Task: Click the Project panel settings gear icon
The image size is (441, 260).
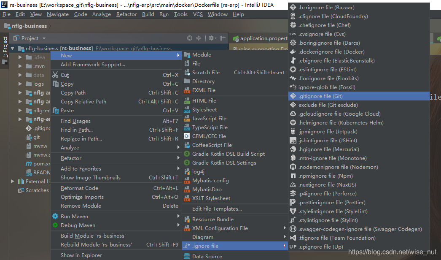Action: tap(212, 38)
